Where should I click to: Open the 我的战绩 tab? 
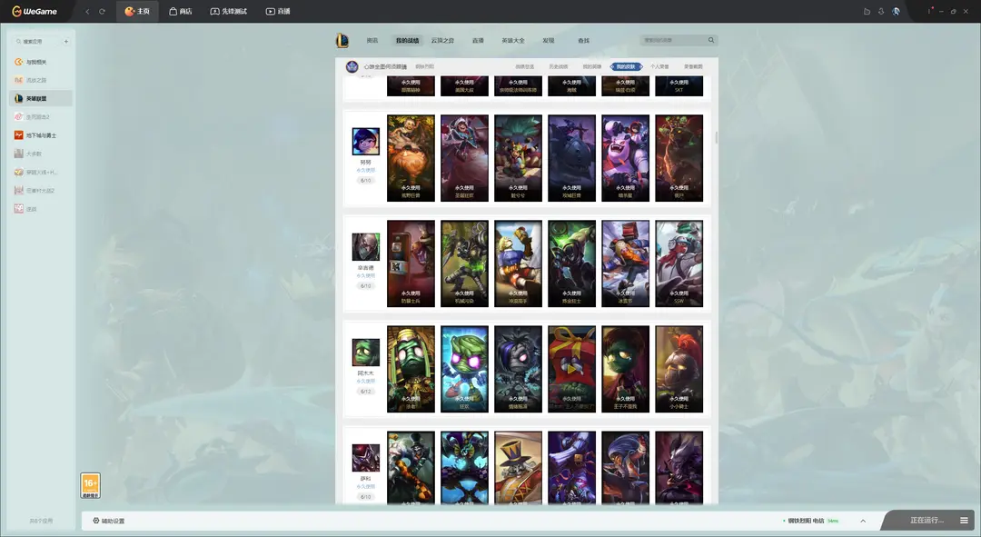point(407,41)
